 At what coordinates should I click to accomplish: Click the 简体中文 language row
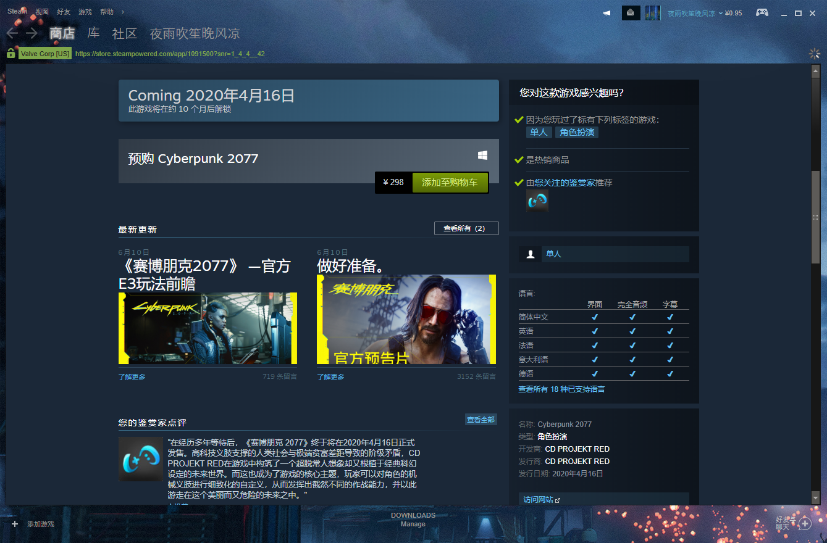603,317
